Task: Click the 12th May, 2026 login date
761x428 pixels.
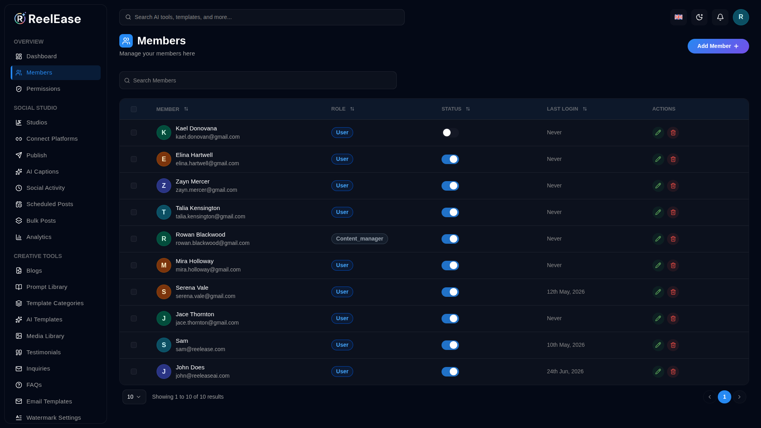Action: (x=566, y=292)
